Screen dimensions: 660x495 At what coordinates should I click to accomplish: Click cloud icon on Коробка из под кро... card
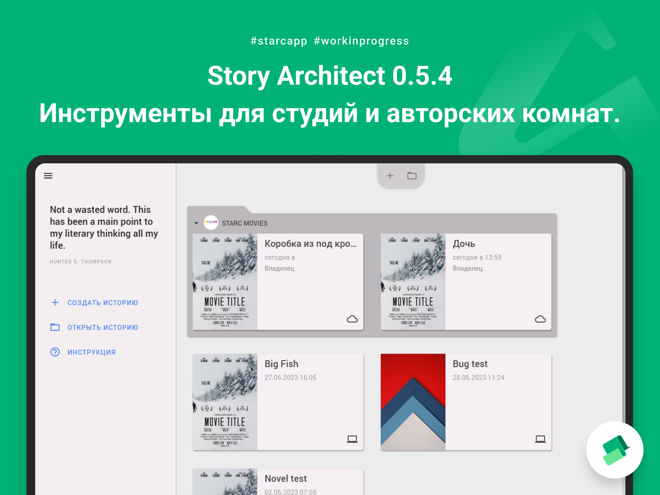pyautogui.click(x=352, y=319)
